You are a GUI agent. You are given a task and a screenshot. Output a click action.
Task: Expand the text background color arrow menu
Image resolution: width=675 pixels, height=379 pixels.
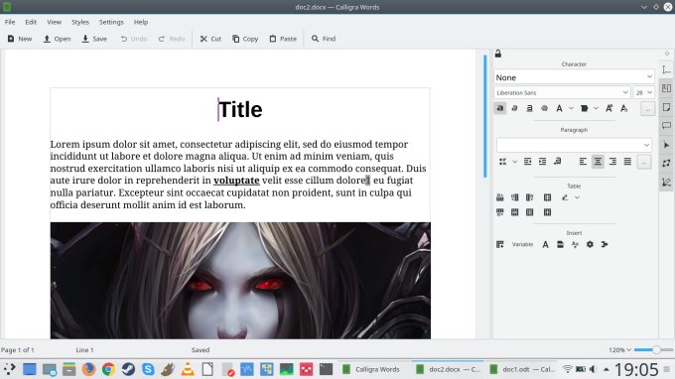click(596, 108)
